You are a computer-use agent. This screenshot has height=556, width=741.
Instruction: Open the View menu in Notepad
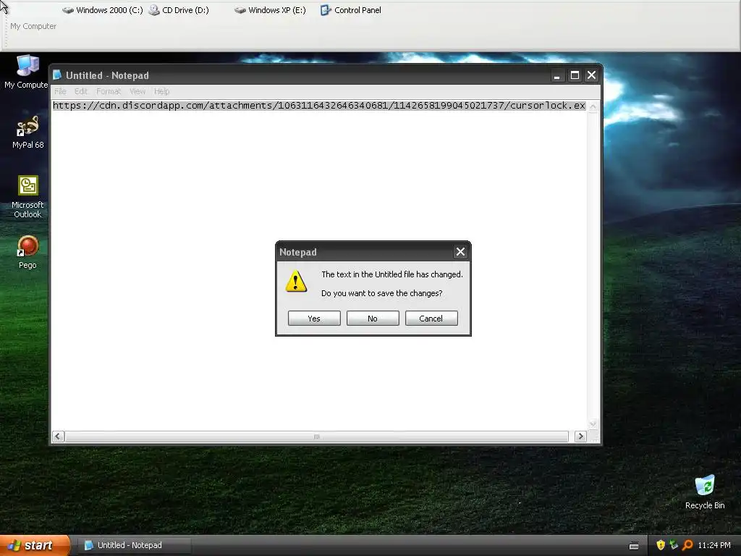pos(137,91)
